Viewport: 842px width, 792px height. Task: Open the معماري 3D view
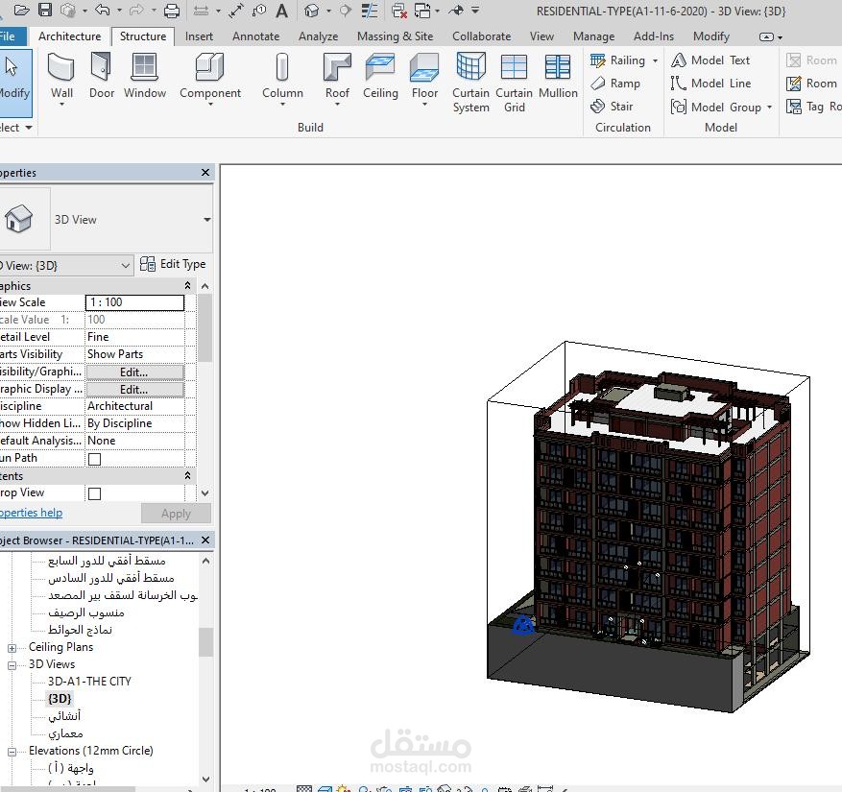point(65,733)
